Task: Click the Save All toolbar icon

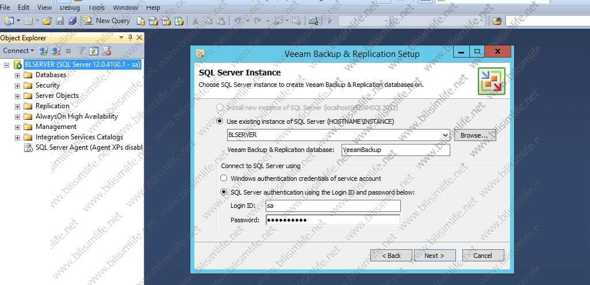Action: [72, 21]
